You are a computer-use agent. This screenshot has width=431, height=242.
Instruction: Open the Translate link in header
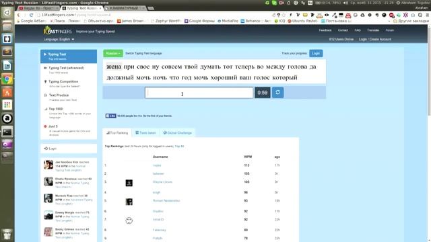pyautogui.click(x=373, y=30)
